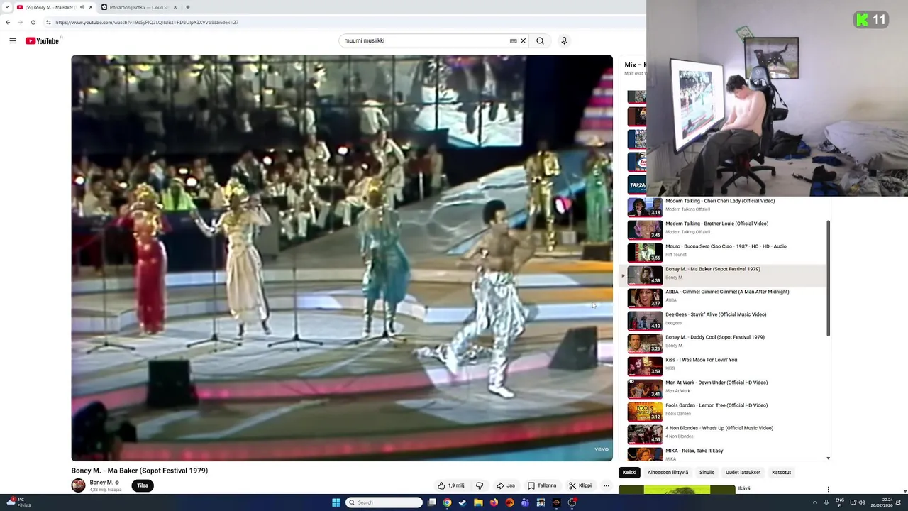
Task: Expand the tab search dropdown arrow
Action: pyautogui.click(x=6, y=7)
